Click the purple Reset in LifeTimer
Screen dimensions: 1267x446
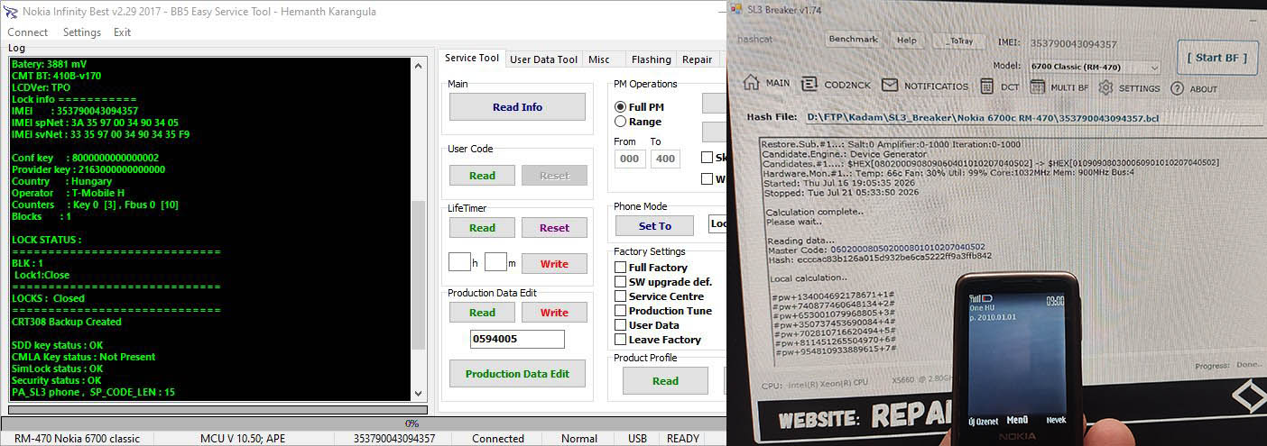pyautogui.click(x=554, y=228)
